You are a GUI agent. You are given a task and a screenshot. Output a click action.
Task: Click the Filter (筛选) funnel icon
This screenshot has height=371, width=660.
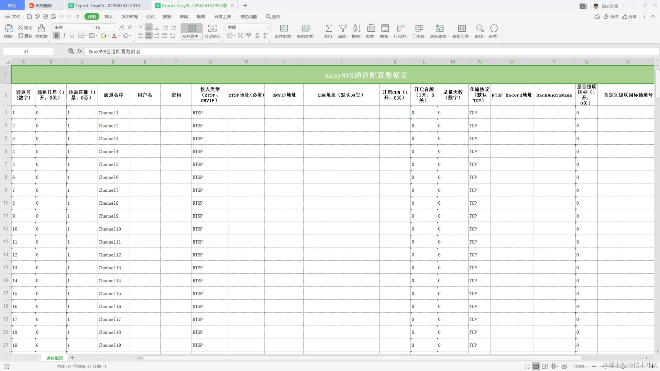pos(343,28)
